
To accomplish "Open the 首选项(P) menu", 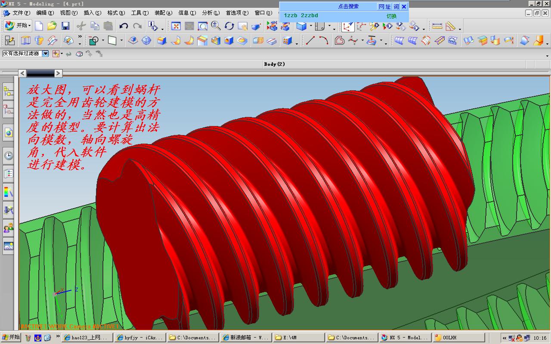I will [x=237, y=13].
